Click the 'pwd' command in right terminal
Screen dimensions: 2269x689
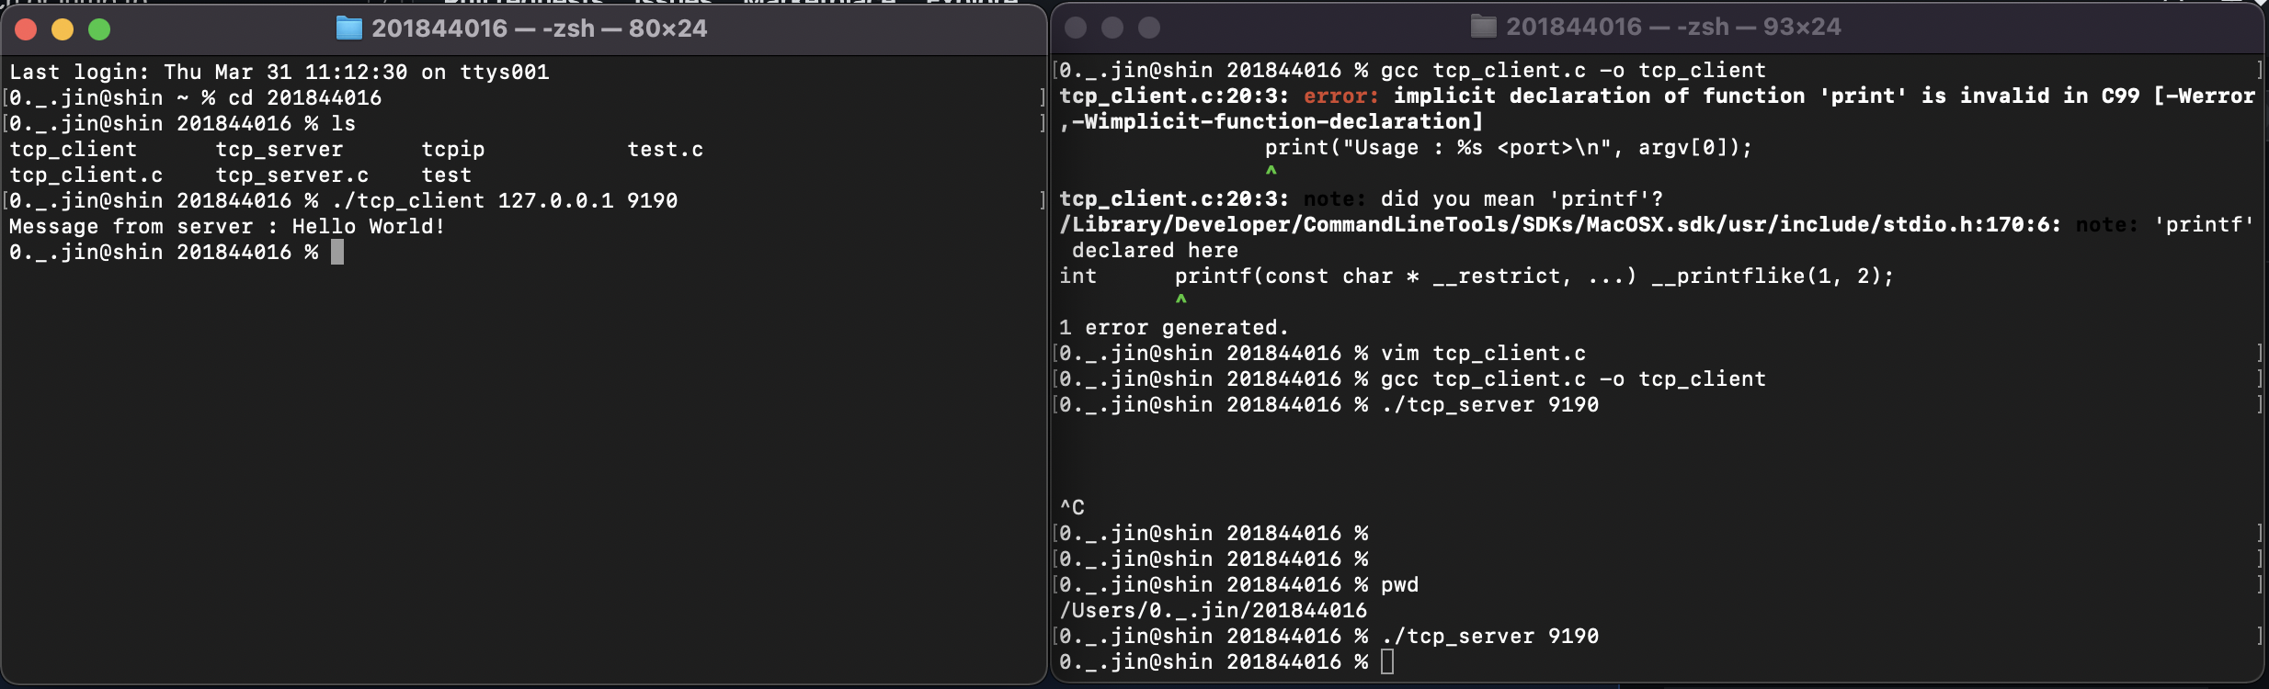coord(1399,584)
